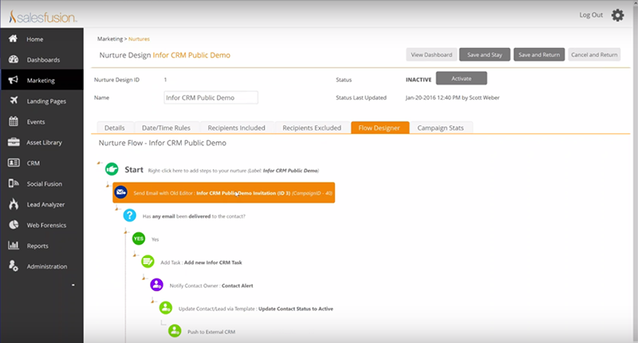
Task: Switch to the Date/Time Rules tab
Action: coord(165,128)
